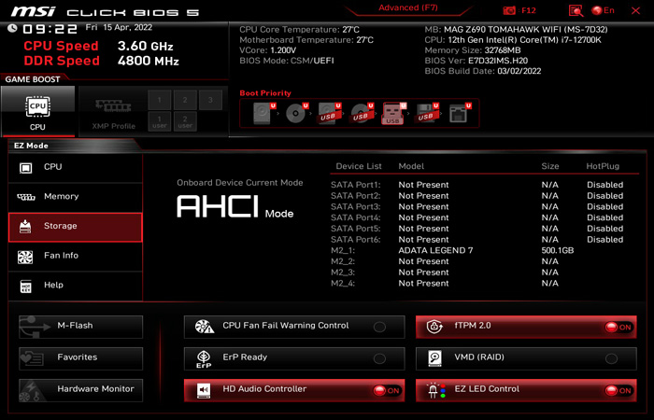Click the EZ Mode heading

click(x=31, y=146)
